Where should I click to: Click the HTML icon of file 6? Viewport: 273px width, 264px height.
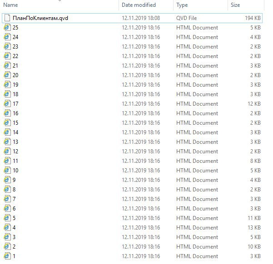pos(7,208)
